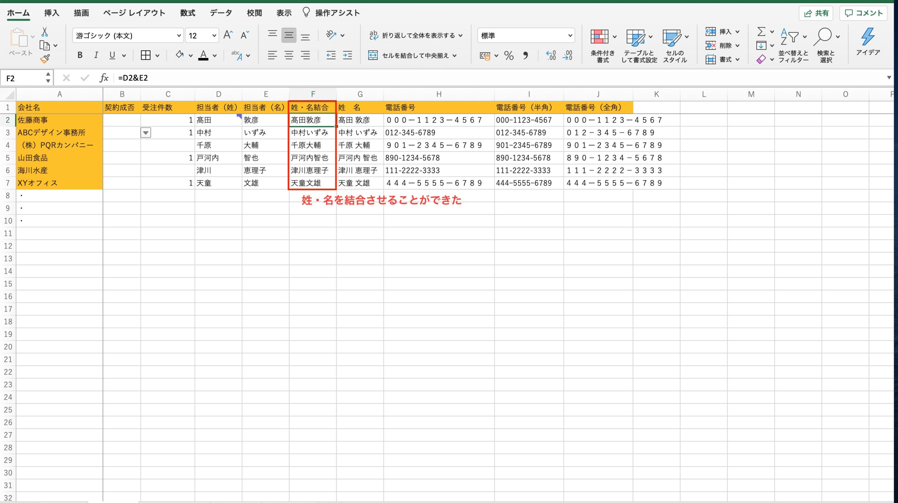This screenshot has width=898, height=503.
Task: Toggle Bold formatting
Action: pyautogui.click(x=80, y=55)
